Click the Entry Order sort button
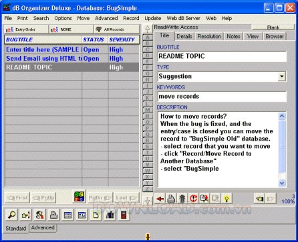This screenshot has width=298, height=242. [26, 29]
